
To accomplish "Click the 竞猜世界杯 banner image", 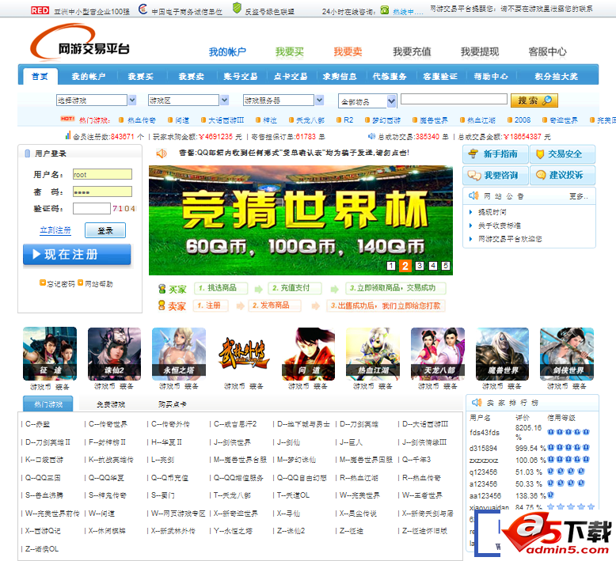I will [x=301, y=220].
